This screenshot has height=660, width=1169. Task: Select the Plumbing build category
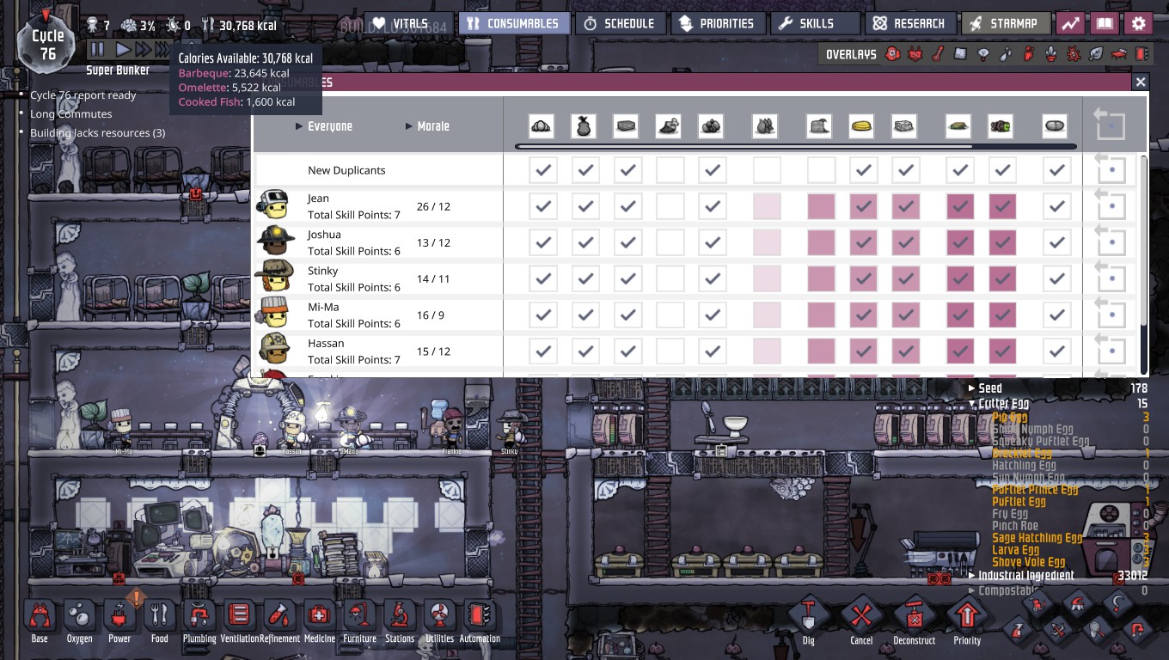pos(199,617)
